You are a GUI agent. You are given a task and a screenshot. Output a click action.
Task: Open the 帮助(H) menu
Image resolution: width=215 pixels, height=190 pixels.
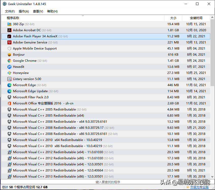pyautogui.click(x=52, y=11)
